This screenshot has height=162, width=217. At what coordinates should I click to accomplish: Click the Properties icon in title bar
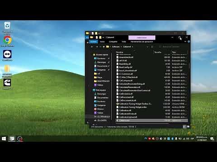tap(97, 37)
